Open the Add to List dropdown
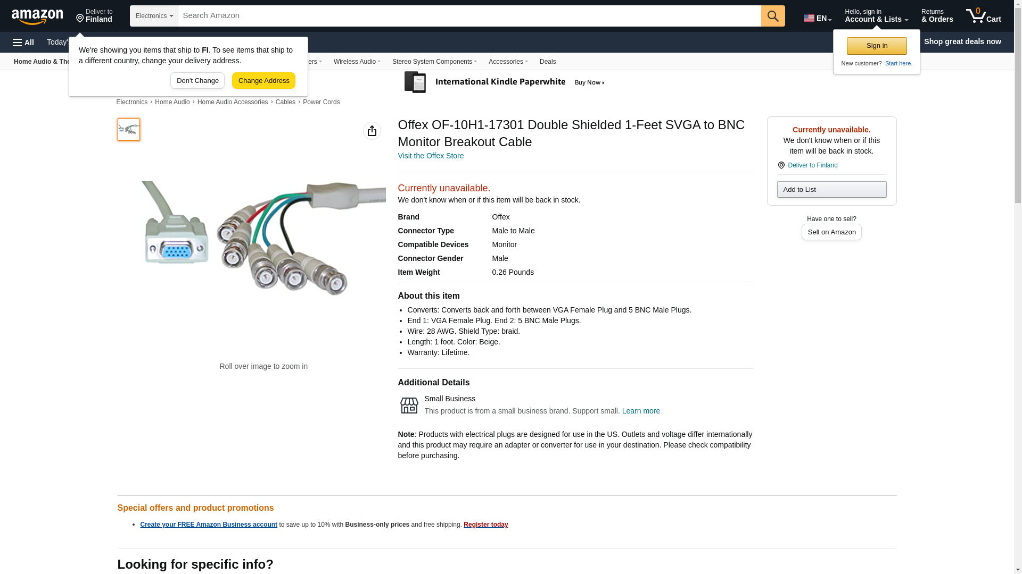1022x574 pixels. click(x=831, y=190)
